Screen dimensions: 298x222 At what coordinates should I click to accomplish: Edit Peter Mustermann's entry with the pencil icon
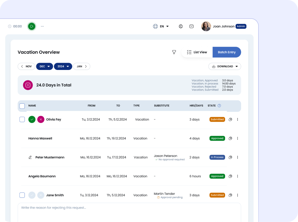point(30,157)
